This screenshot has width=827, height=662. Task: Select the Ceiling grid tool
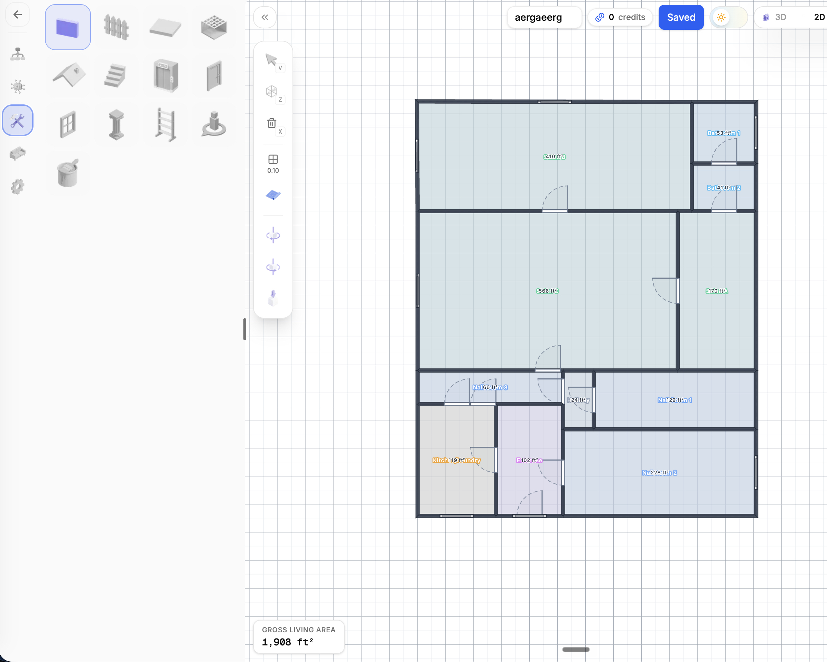click(214, 27)
